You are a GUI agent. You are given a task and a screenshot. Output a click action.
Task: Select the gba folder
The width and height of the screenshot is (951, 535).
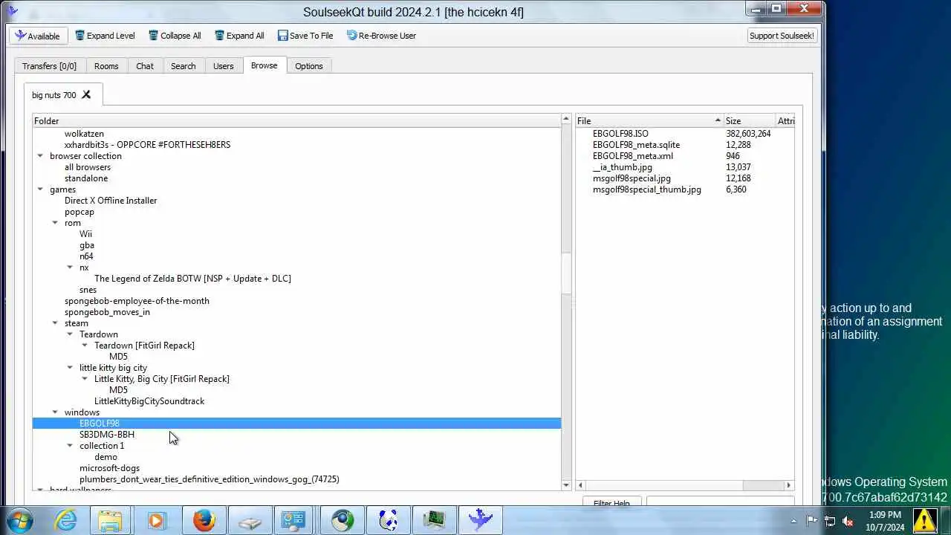[x=87, y=245]
